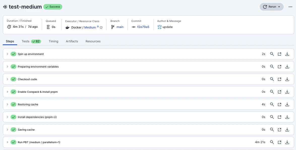Click the 4m 31s duration value
The width and height of the screenshot is (296, 150).
[x=18, y=27]
